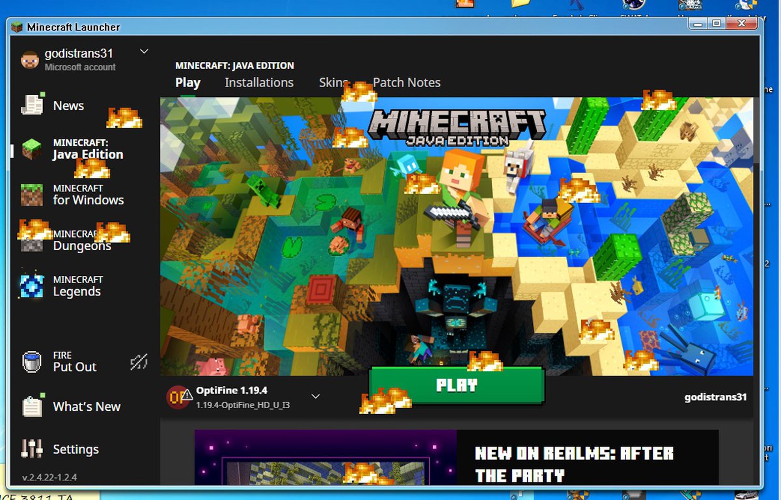
Task: Open Settings sliders icon
Action: [x=32, y=449]
